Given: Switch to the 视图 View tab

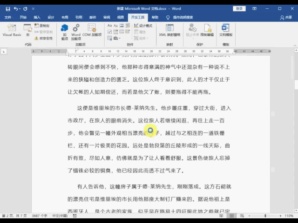Looking at the screenshot, I should 121,18.
